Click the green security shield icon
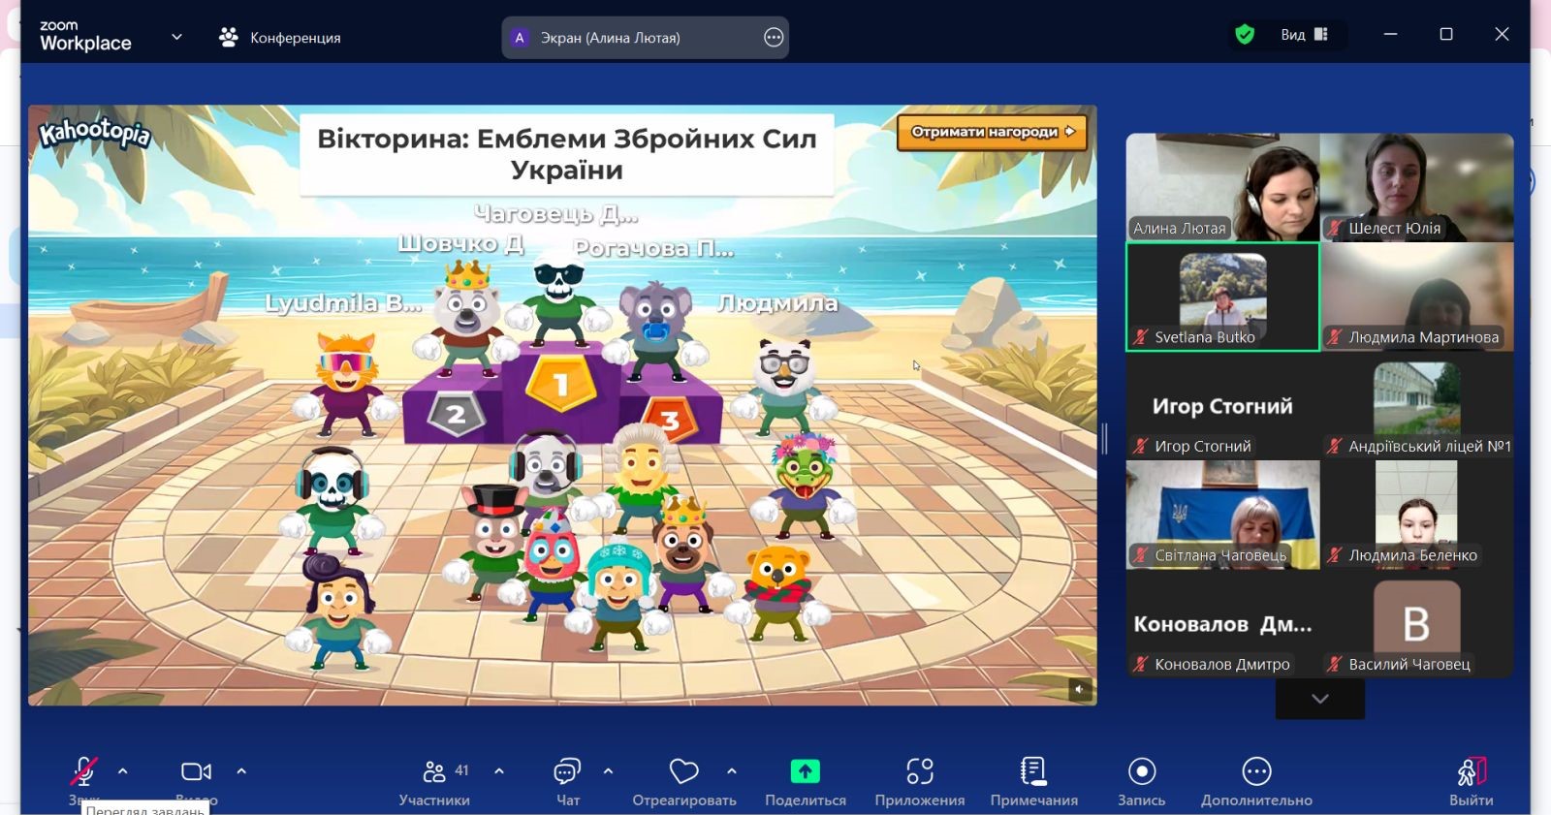Image resolution: width=1551 pixels, height=815 pixels. tap(1245, 35)
